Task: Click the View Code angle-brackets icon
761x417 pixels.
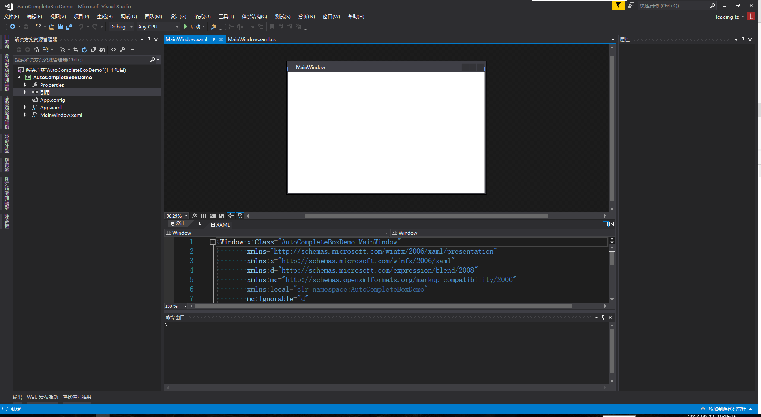Action: 114,50
